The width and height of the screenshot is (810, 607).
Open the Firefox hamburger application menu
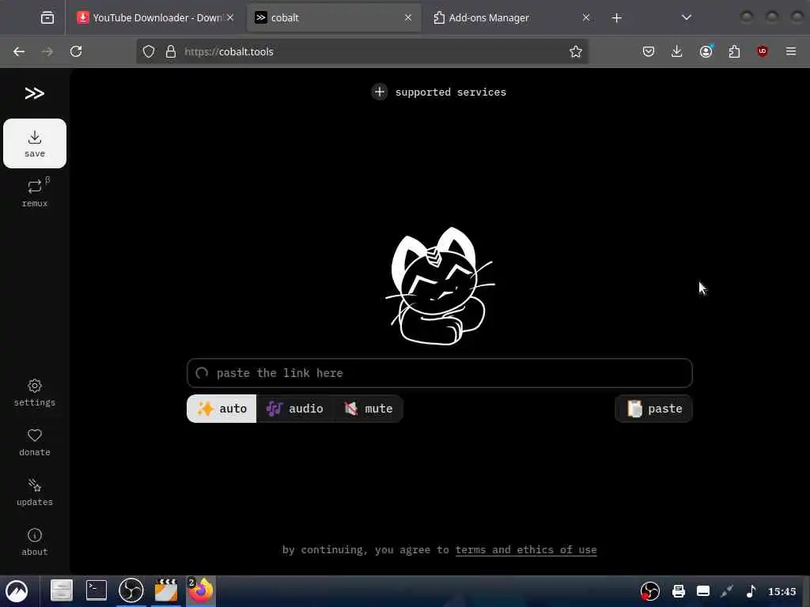791,51
